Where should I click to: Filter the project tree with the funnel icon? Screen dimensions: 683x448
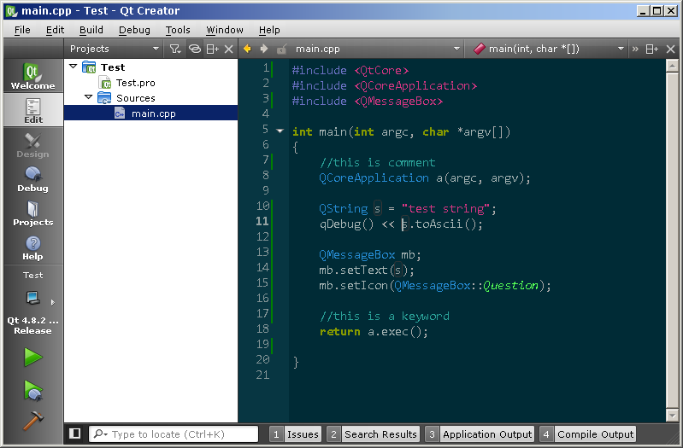(x=175, y=49)
